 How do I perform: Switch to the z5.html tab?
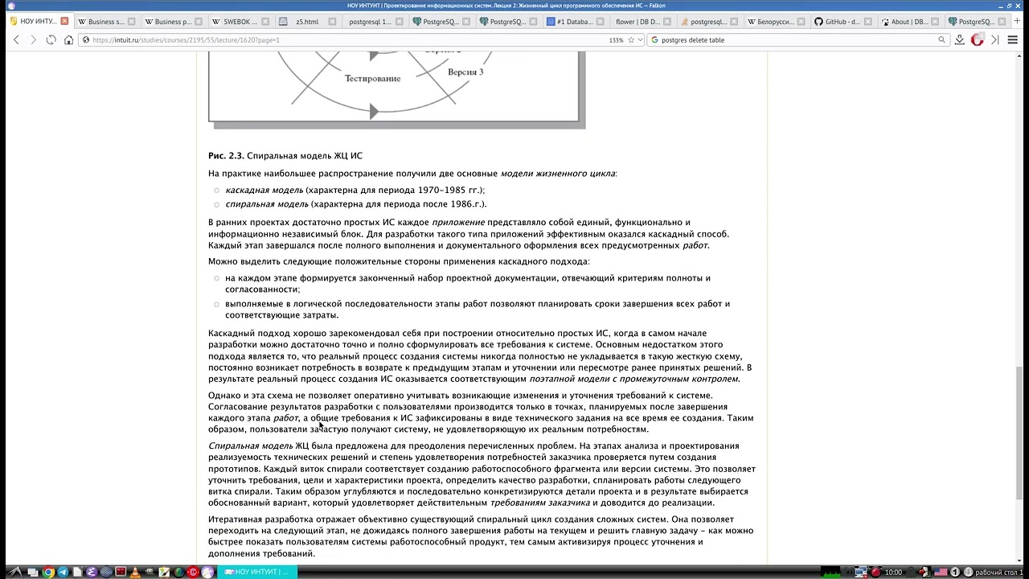[x=306, y=22]
